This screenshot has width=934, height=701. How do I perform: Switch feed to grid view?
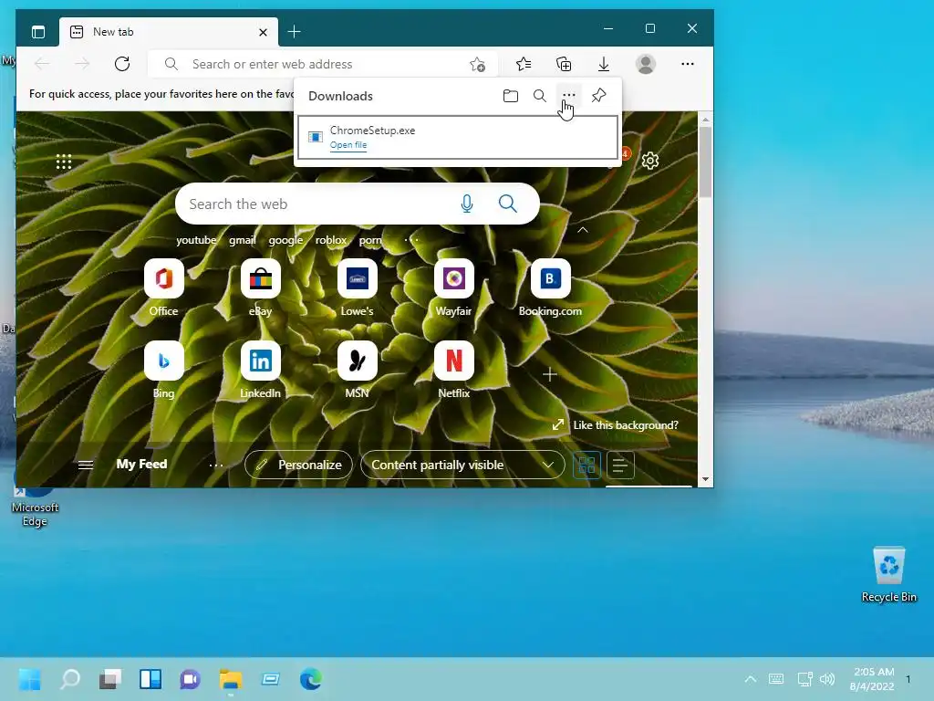pos(586,465)
